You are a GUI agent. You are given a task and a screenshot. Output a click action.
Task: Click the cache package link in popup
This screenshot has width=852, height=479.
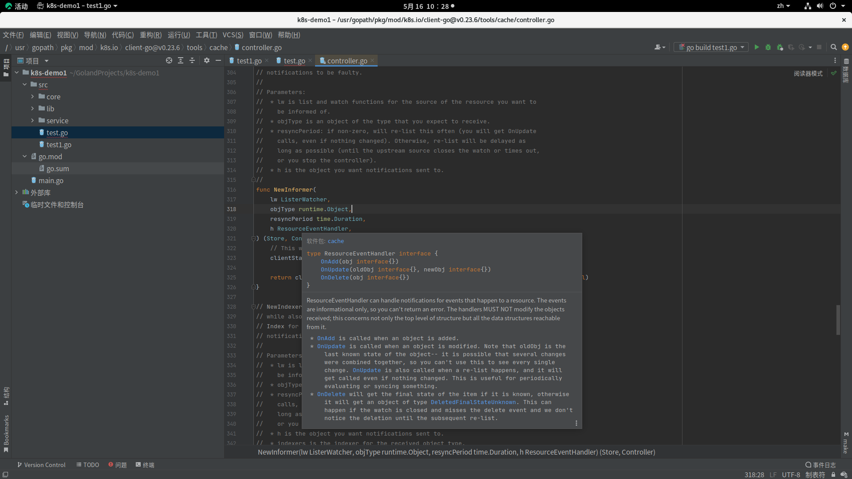[x=336, y=241]
